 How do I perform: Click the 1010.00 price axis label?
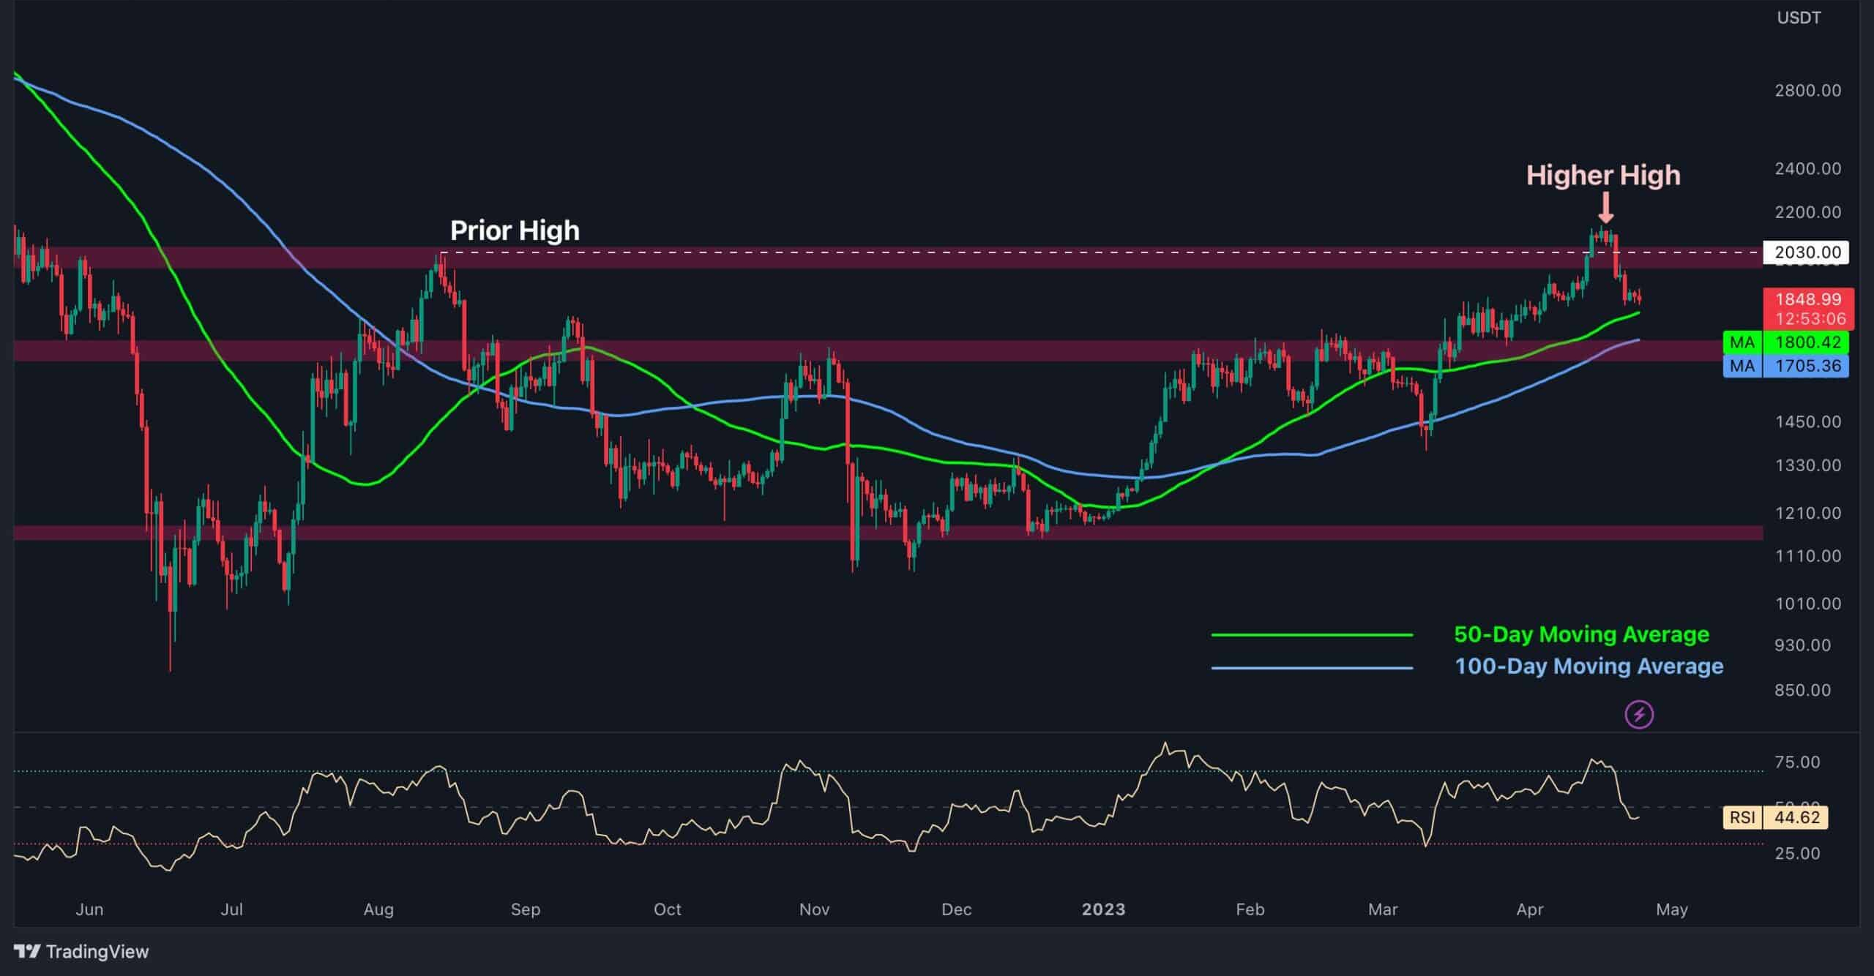(1807, 604)
